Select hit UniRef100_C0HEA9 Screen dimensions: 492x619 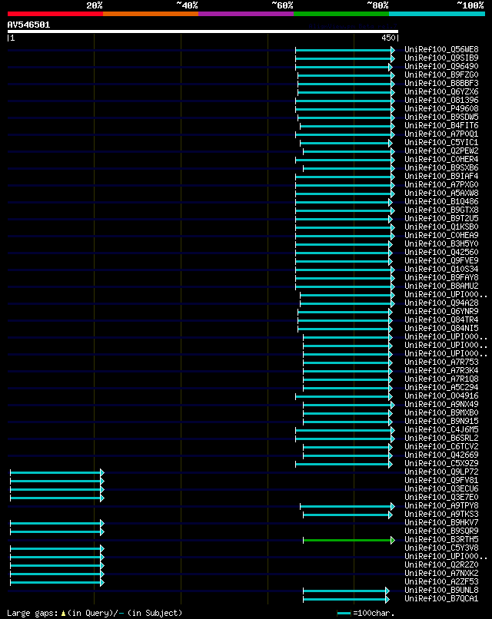pos(441,235)
